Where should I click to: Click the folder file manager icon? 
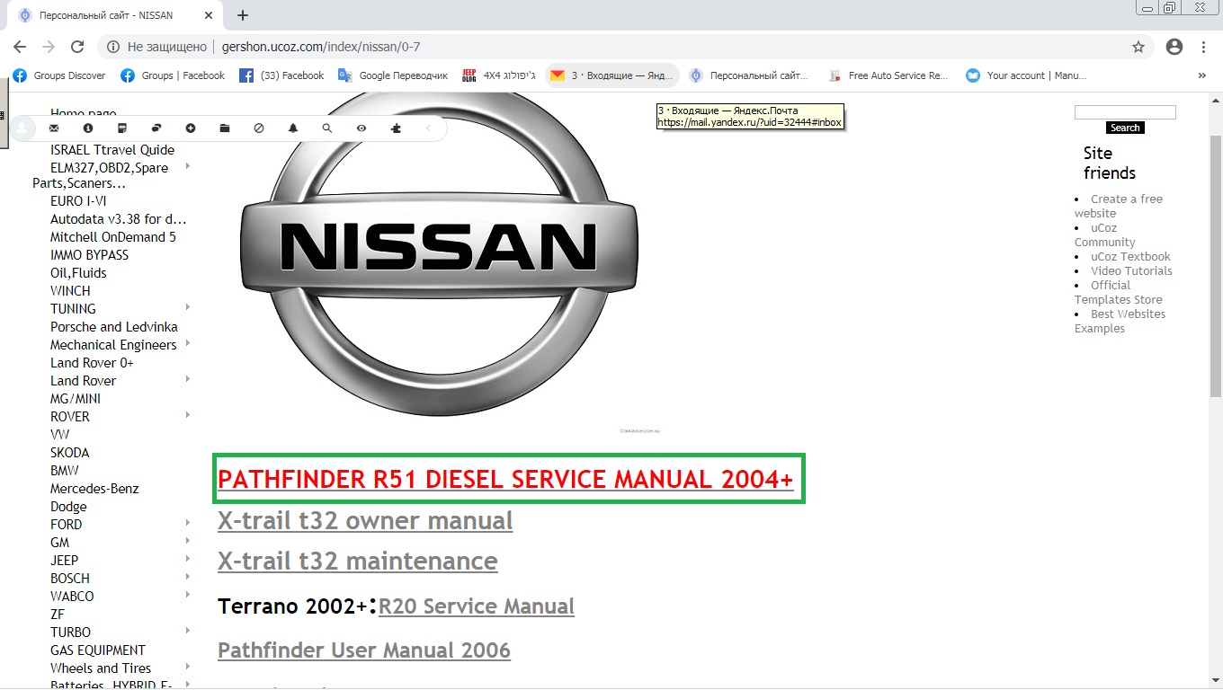coord(225,128)
